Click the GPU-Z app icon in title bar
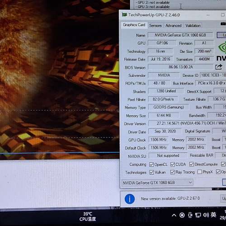 click(x=124, y=15)
